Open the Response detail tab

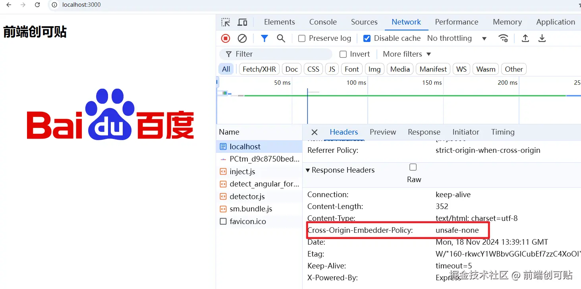(x=424, y=132)
